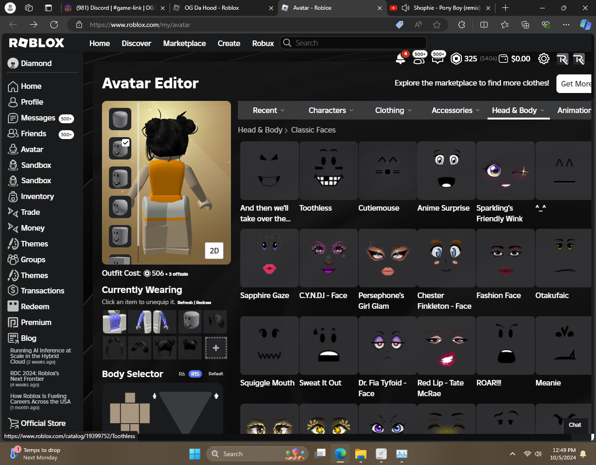Add page to favorites star icon
Viewport: 596px width, 465px height.
coord(437,25)
